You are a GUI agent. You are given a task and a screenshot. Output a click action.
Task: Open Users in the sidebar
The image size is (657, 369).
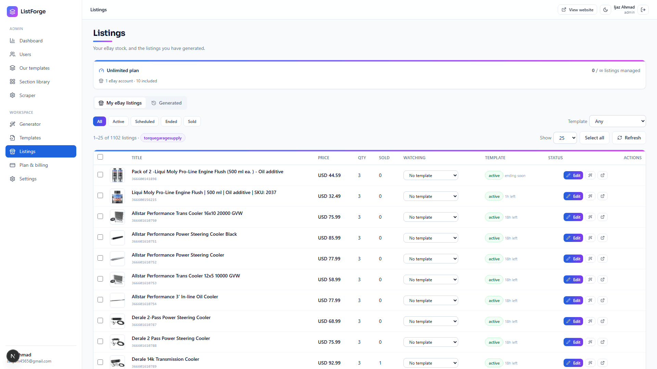tap(41, 54)
